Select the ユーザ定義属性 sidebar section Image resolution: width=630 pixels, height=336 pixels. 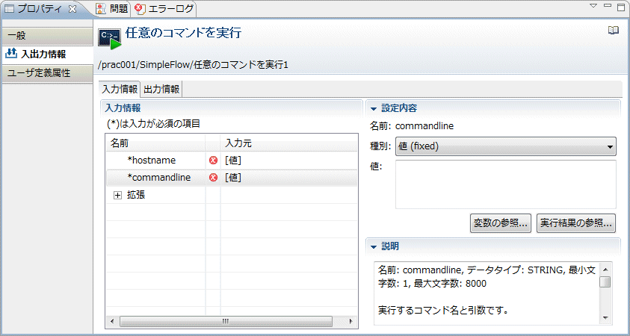coord(47,73)
